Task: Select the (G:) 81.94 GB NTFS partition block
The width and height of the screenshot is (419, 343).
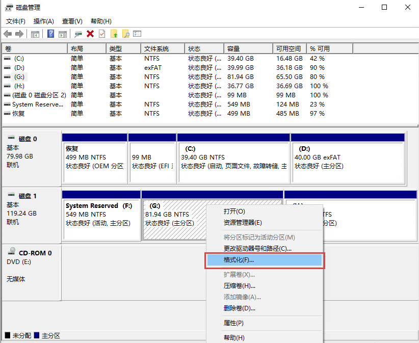Action: click(174, 216)
